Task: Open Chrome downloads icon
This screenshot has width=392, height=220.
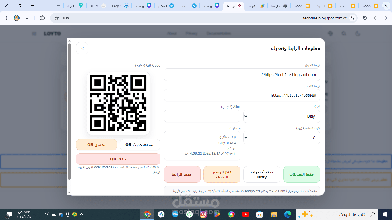Action: pos(27,18)
